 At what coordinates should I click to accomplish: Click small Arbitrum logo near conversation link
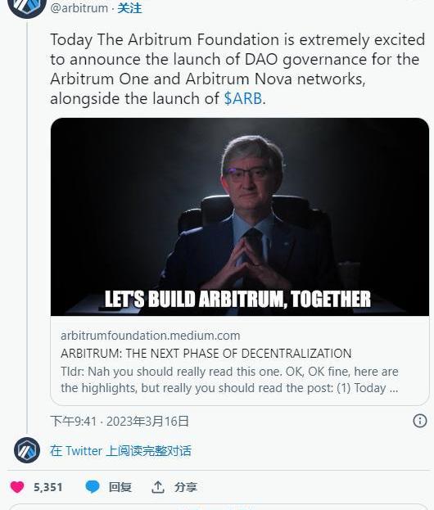coord(27,450)
